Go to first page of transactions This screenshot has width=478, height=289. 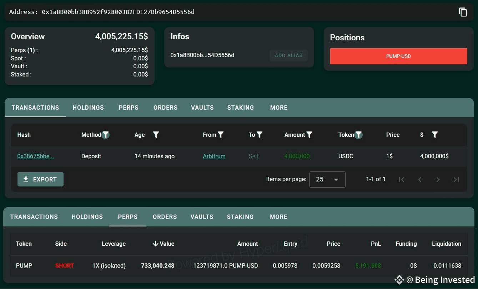[x=401, y=179]
